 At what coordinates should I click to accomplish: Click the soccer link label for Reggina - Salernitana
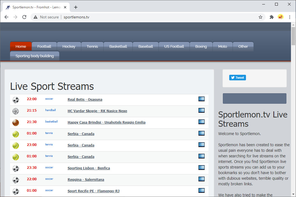pos(49,179)
